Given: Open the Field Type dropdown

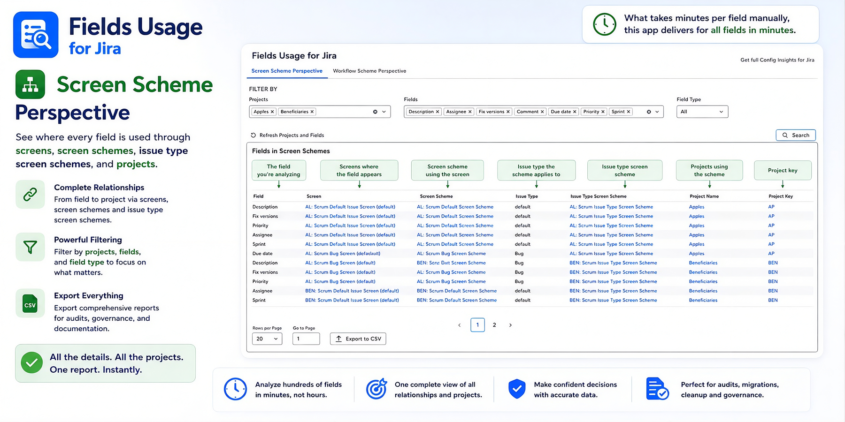Looking at the screenshot, I should coord(702,112).
